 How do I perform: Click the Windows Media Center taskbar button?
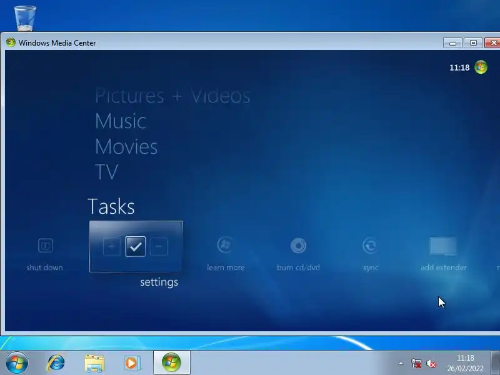tap(171, 362)
